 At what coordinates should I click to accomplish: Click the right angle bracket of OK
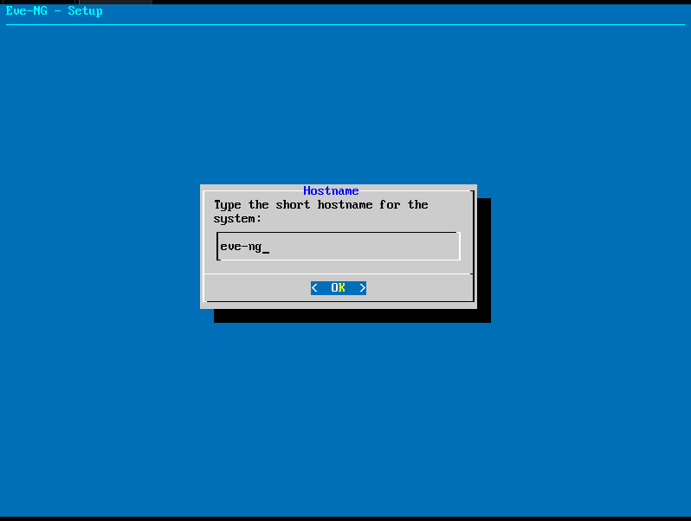[362, 287]
